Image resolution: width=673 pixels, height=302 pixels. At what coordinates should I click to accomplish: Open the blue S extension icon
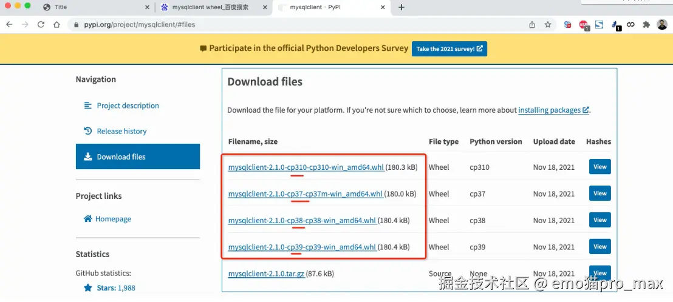599,25
